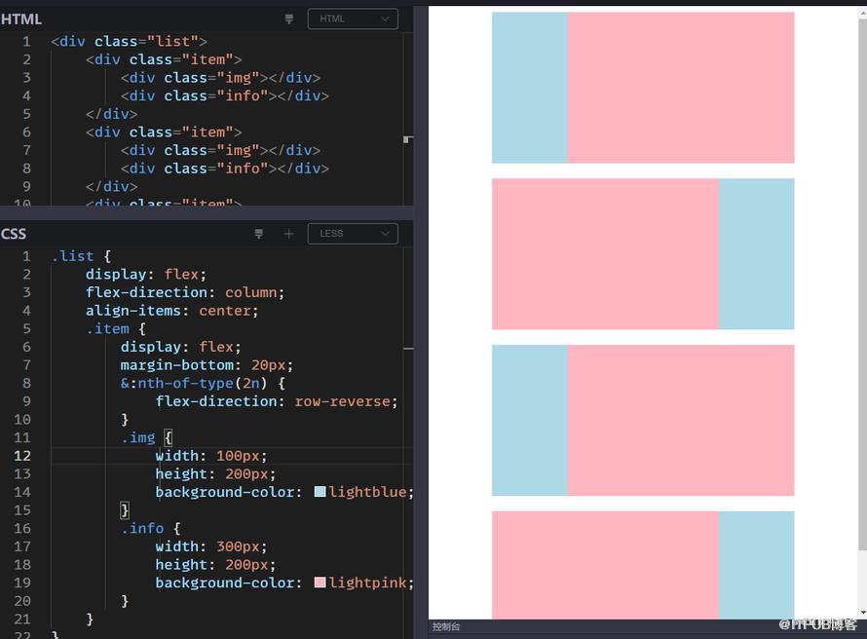Image resolution: width=867 pixels, height=639 pixels.
Task: Click the first light blue block in preview
Action: [530, 88]
